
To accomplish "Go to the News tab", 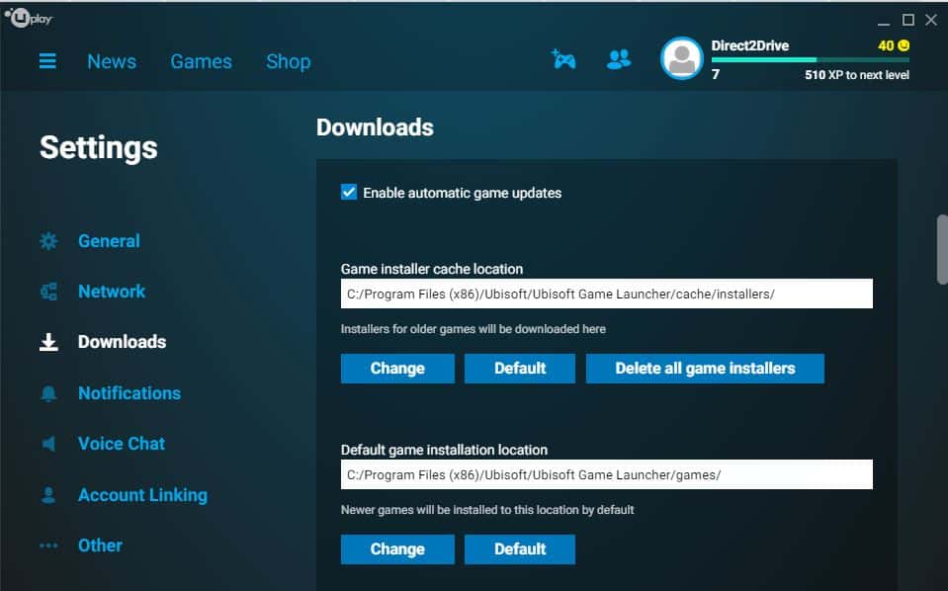I will [x=112, y=61].
